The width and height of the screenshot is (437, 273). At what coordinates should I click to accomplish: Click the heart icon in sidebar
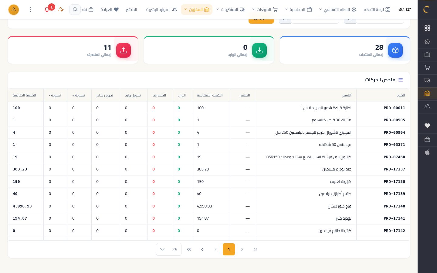tap(427, 126)
